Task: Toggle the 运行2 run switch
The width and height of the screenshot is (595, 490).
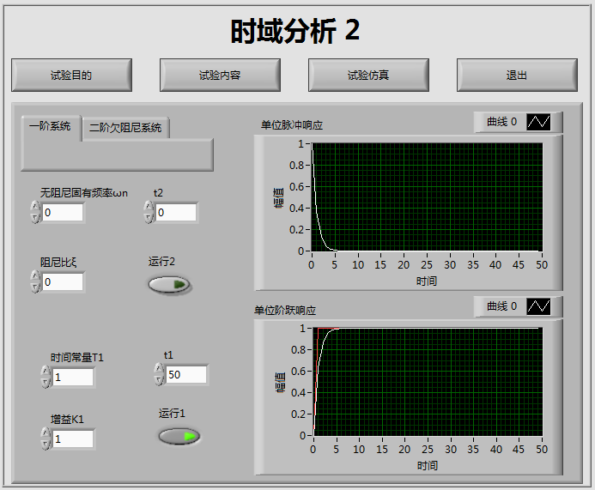Action: click(x=169, y=284)
